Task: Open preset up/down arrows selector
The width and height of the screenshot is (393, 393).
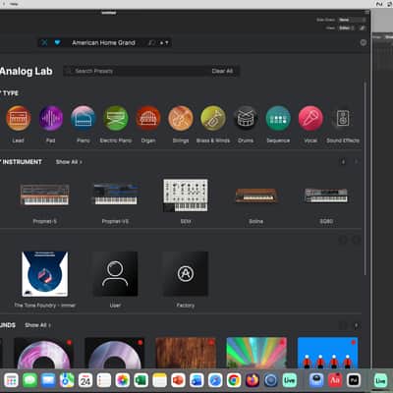Action: [164, 42]
